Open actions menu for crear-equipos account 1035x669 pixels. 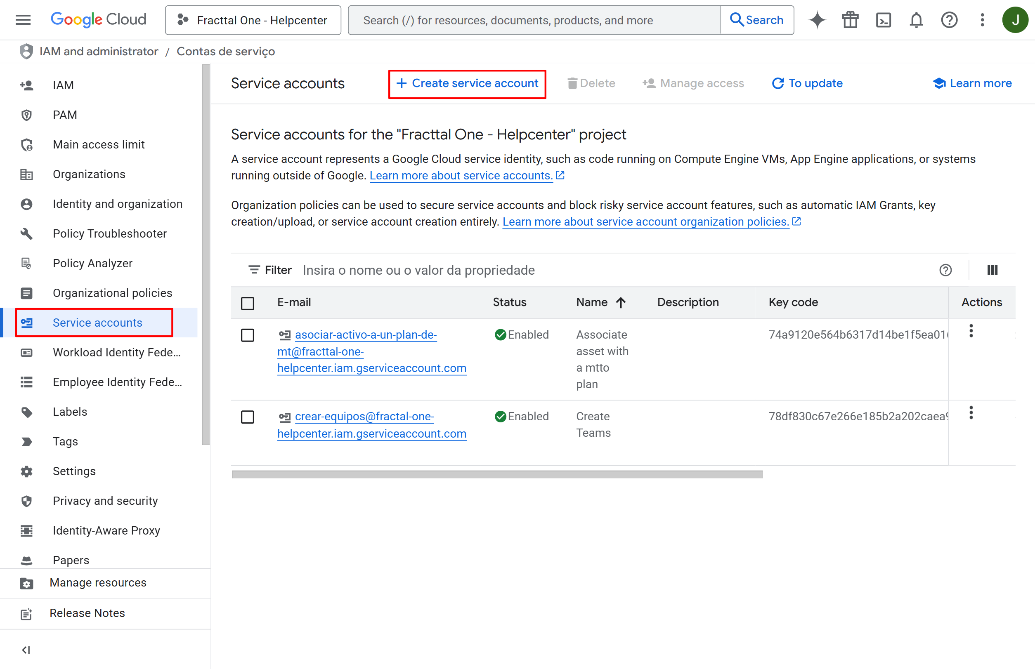point(971,413)
